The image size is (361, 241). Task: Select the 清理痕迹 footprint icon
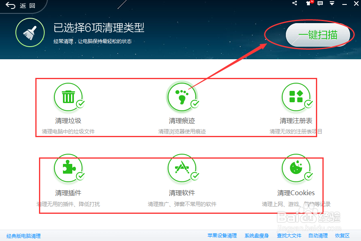point(182,97)
